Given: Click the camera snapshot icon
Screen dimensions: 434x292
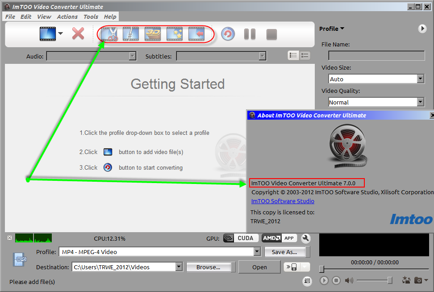Looking at the screenshot, I should [x=418, y=280].
